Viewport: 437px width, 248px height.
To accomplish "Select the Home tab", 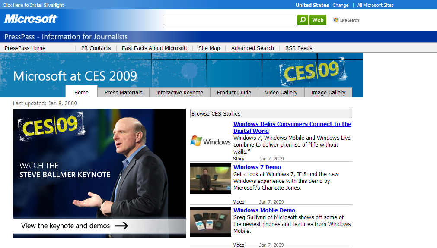I will (81, 92).
